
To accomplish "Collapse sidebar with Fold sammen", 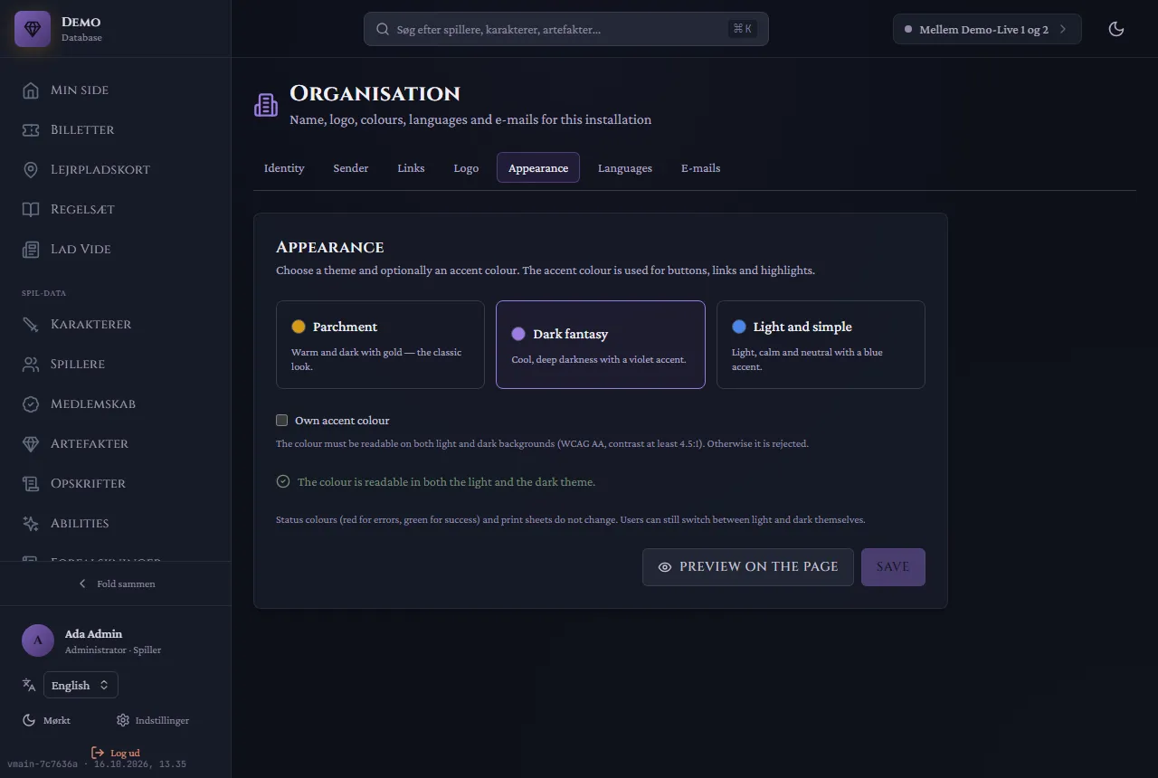I will point(116,583).
